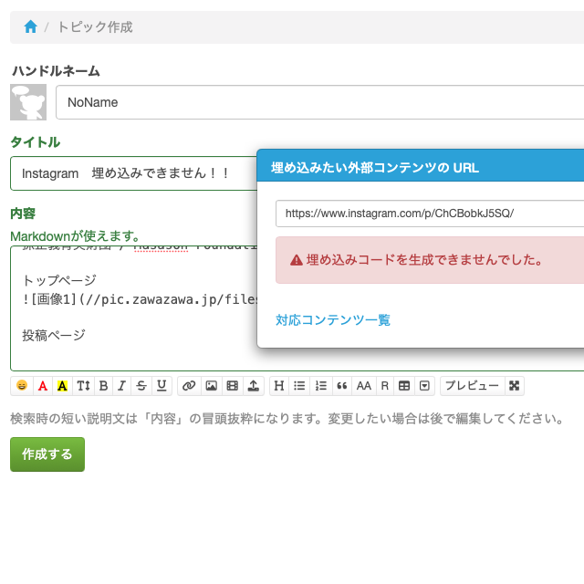Expand editor to fullscreen
The image size is (584, 584).
[x=515, y=385]
